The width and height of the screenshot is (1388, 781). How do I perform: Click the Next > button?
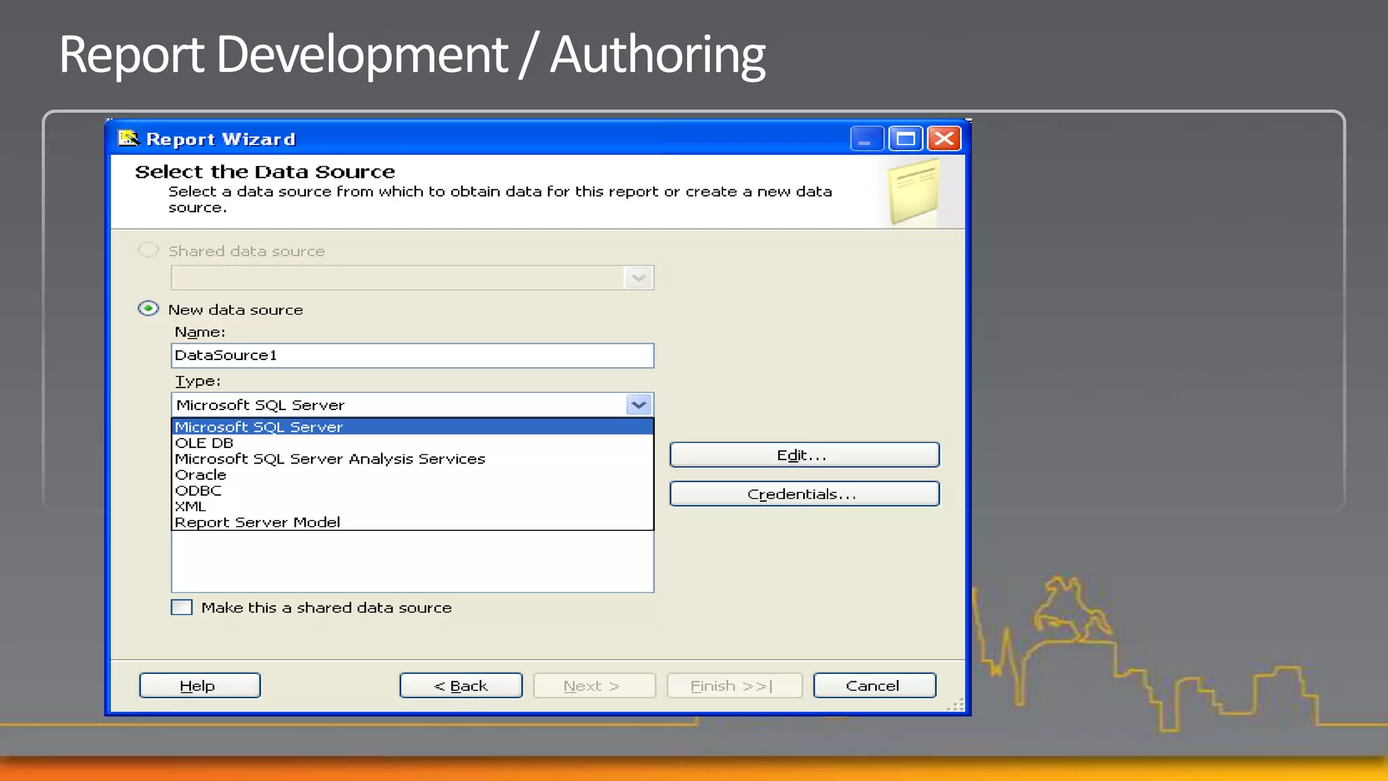pos(594,685)
